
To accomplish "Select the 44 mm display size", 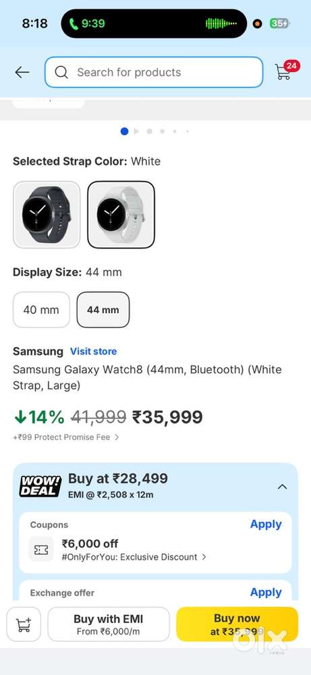I will (x=103, y=310).
